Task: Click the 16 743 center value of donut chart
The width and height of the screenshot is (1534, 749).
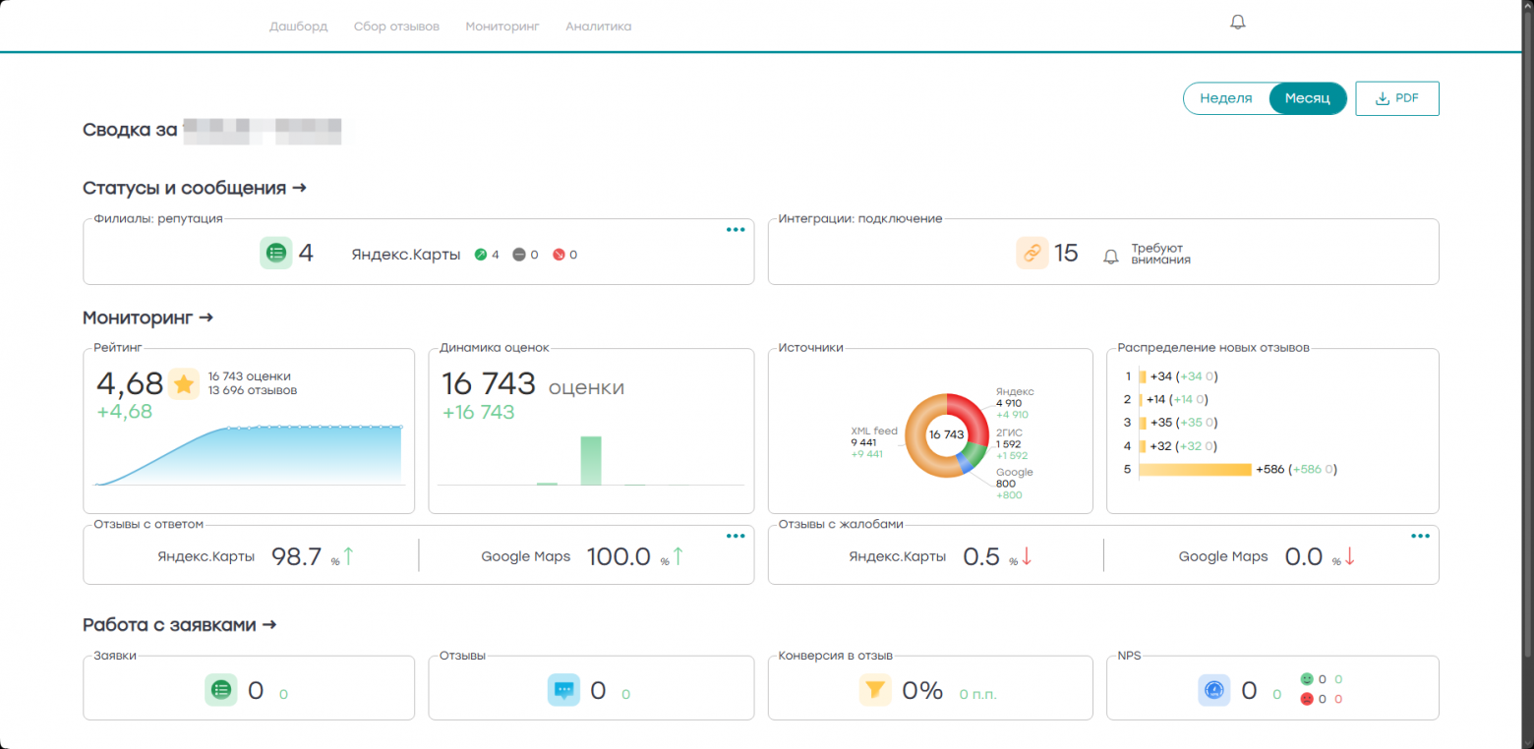Action: [947, 434]
